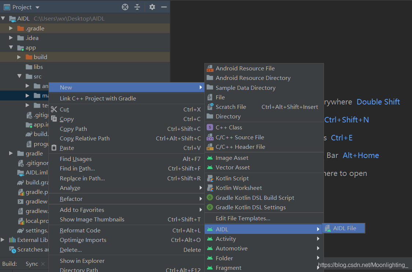Click the File icon in New menu
This screenshot has width=412, height=272.
tap(210, 97)
